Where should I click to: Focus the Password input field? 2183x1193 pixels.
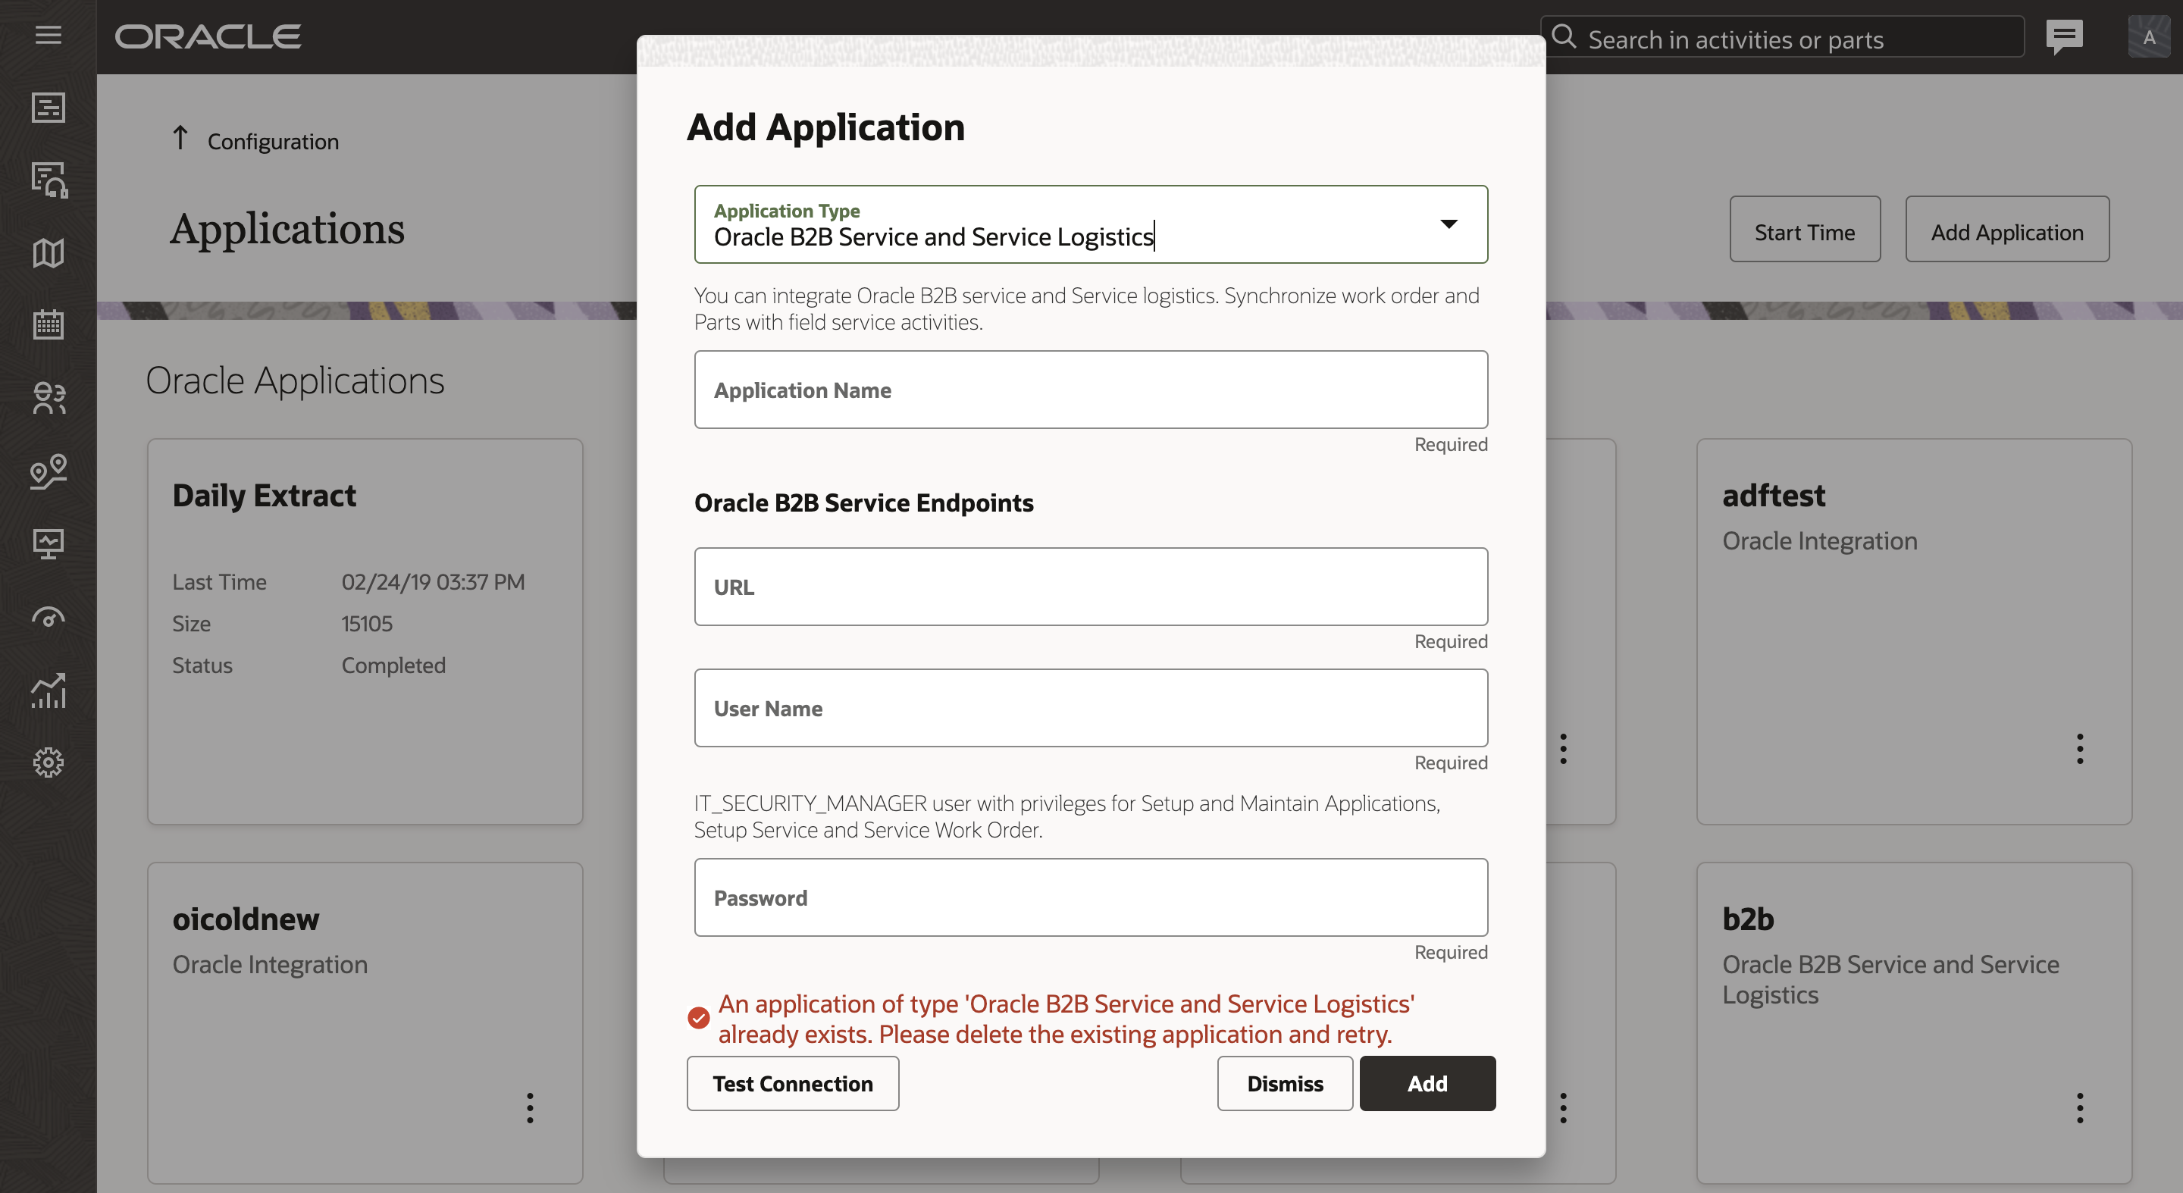[1091, 897]
